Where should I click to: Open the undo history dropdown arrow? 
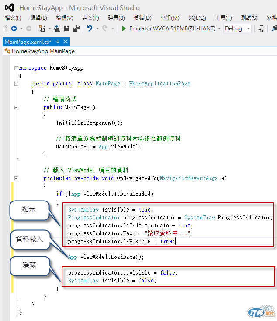pyautogui.click(x=97, y=28)
